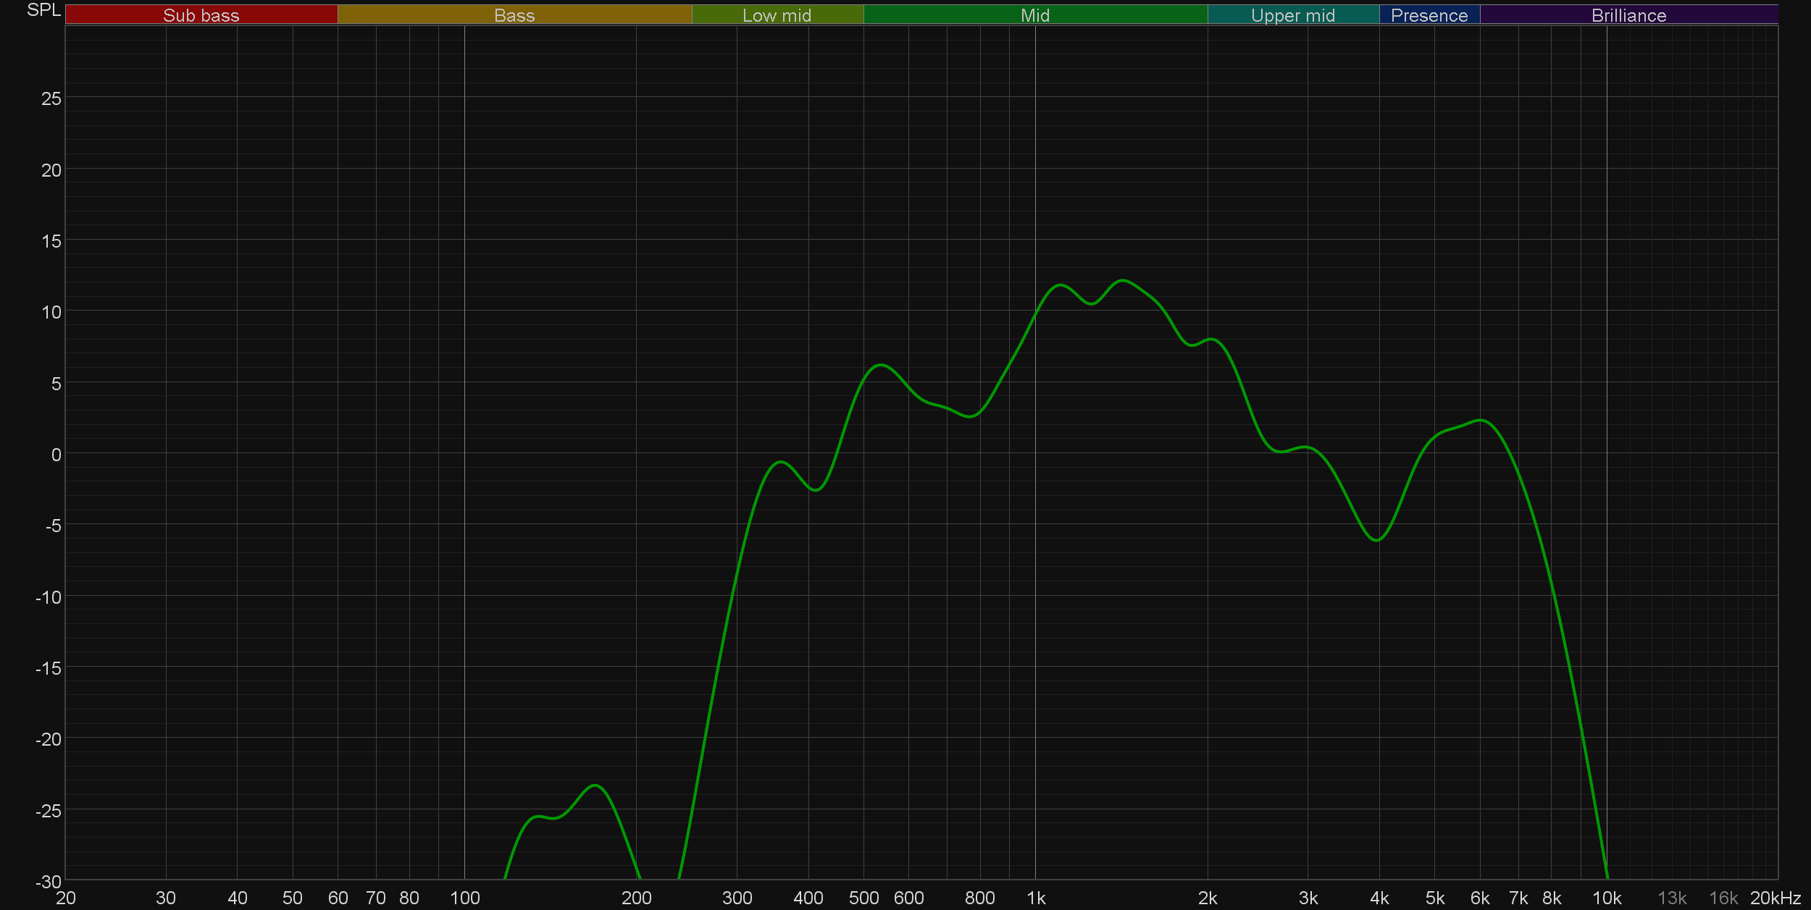This screenshot has height=910, width=1811.
Task: Select the Upper mid band bar
Action: pyautogui.click(x=1292, y=15)
